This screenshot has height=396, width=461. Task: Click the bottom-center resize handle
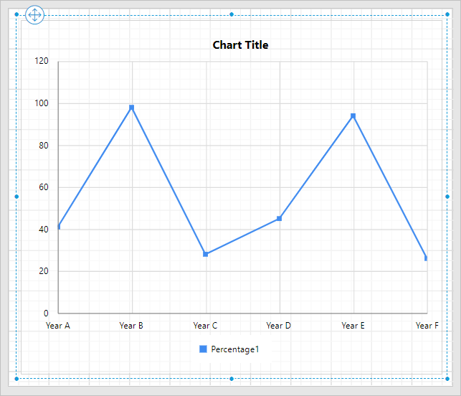(x=231, y=378)
